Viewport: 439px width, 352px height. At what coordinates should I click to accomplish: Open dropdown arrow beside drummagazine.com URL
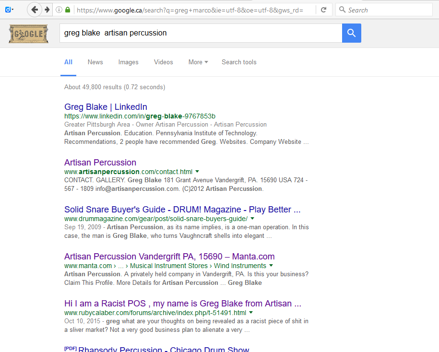coord(252,218)
